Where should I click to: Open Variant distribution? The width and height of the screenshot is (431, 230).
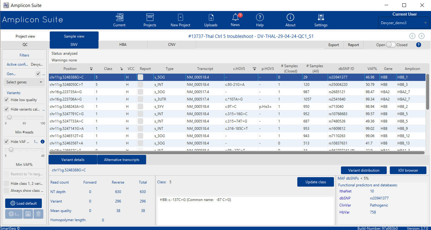tap(364, 170)
